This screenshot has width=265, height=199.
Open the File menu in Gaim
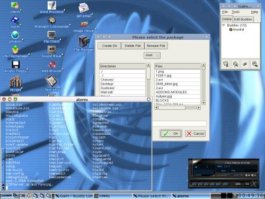pyautogui.click(x=225, y=12)
